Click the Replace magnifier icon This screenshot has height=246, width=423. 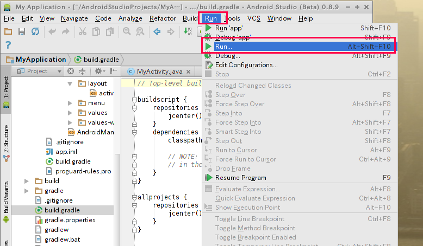coord(140,31)
